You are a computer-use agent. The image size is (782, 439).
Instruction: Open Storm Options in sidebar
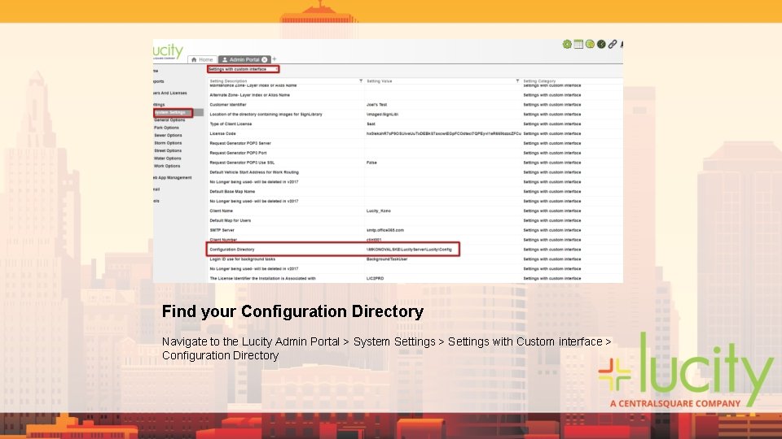(168, 143)
